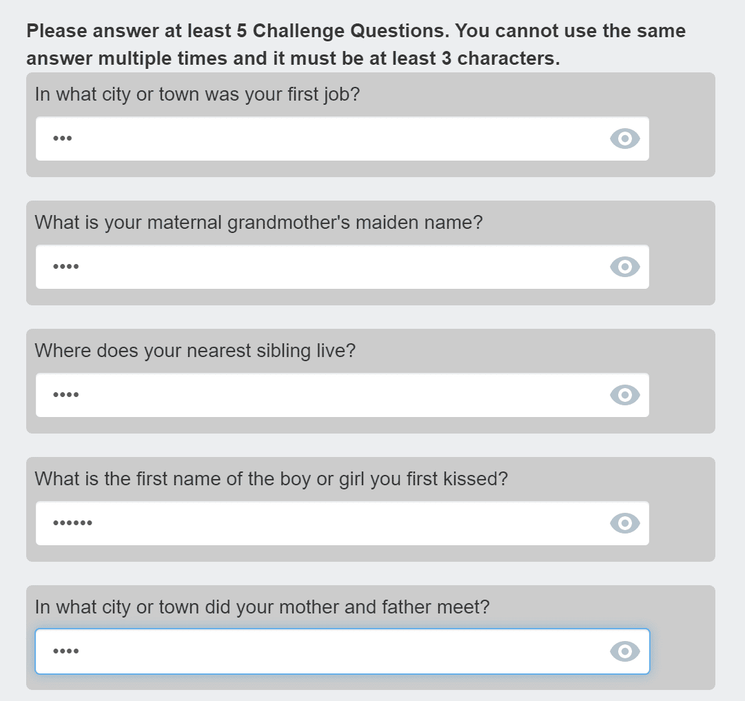Toggle visibility on the first kiss answer field
745x701 pixels.
pos(624,523)
